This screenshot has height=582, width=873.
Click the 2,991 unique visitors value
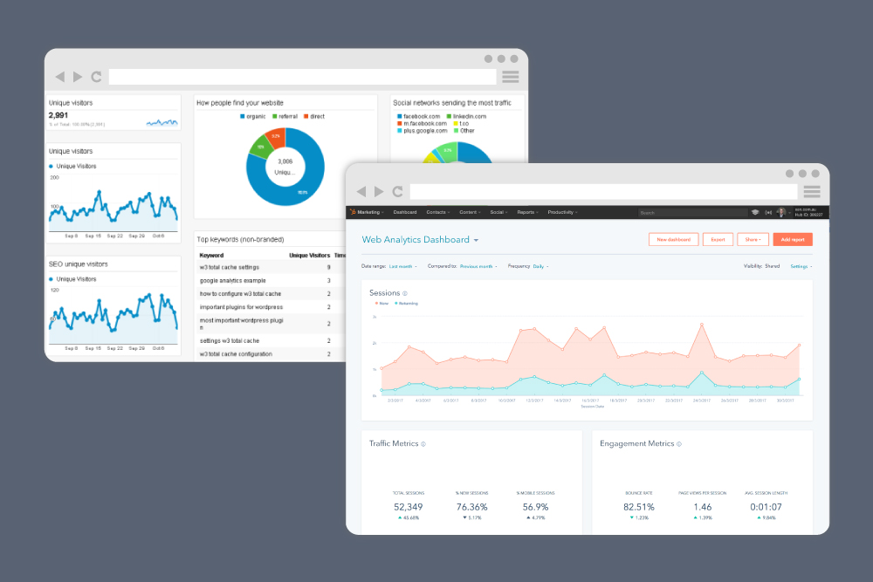point(58,116)
